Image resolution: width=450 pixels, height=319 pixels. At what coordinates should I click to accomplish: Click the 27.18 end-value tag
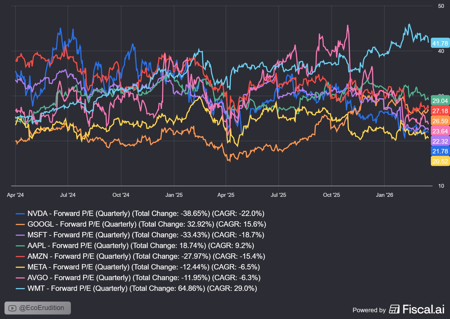click(x=440, y=111)
